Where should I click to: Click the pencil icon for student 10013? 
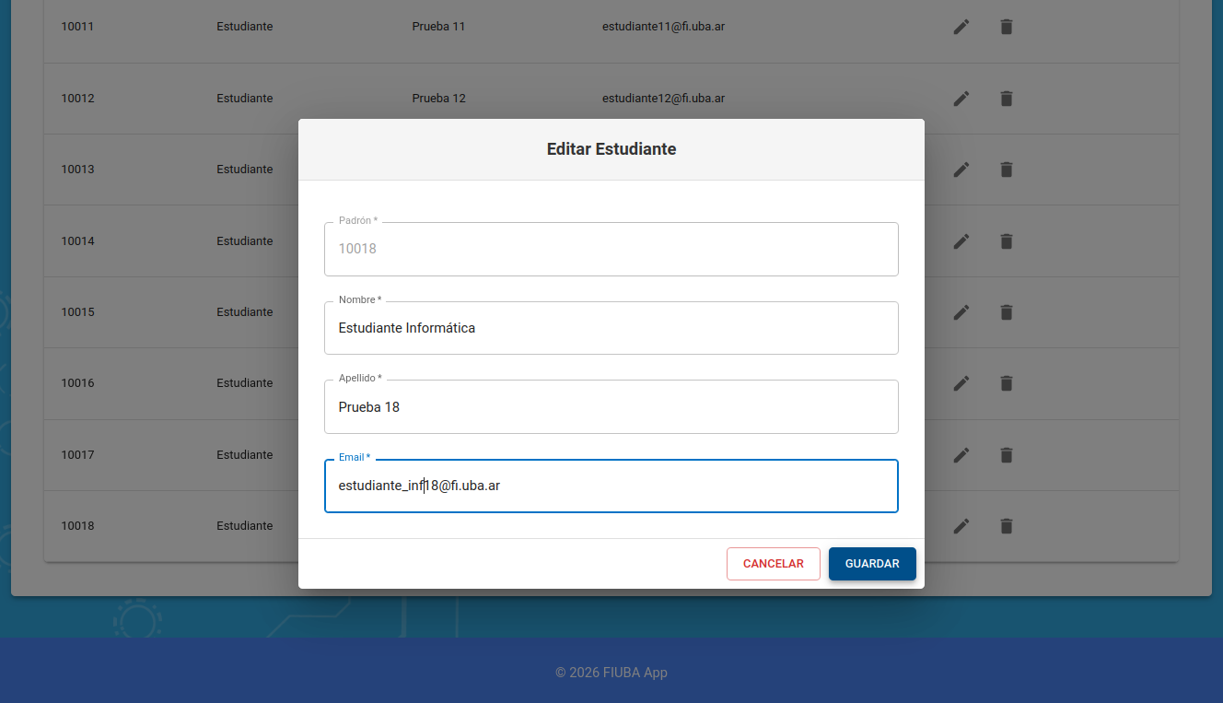961,170
